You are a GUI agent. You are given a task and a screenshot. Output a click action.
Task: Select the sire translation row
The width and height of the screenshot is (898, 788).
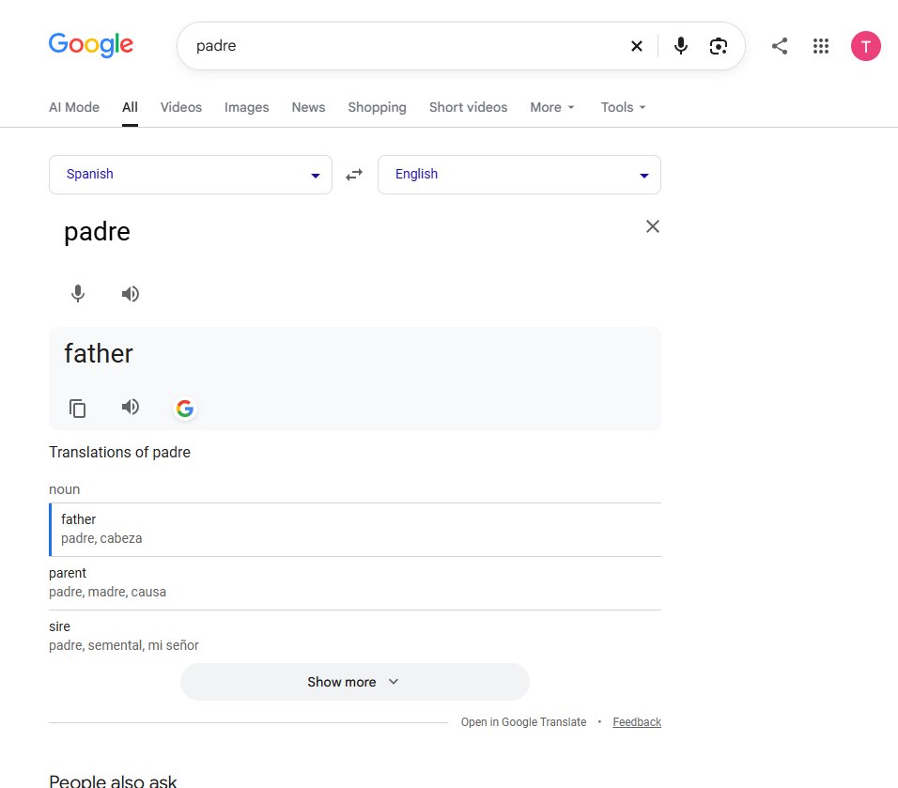(x=355, y=636)
